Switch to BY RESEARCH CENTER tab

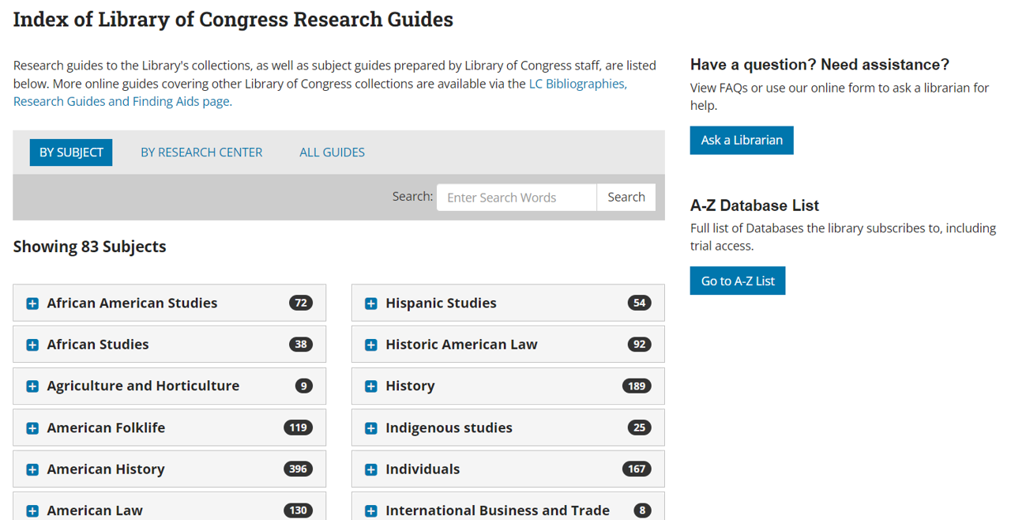tap(201, 153)
